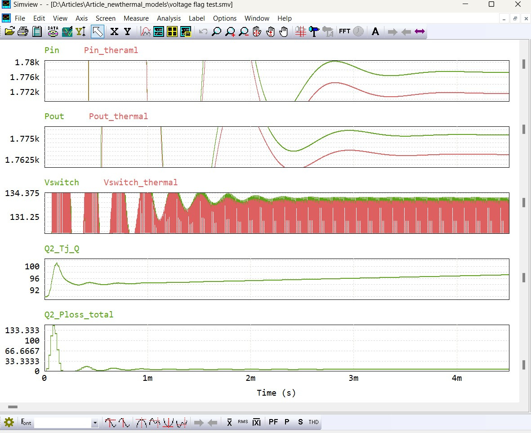Open the Axis menu
The image size is (531, 433).
tap(82, 18)
